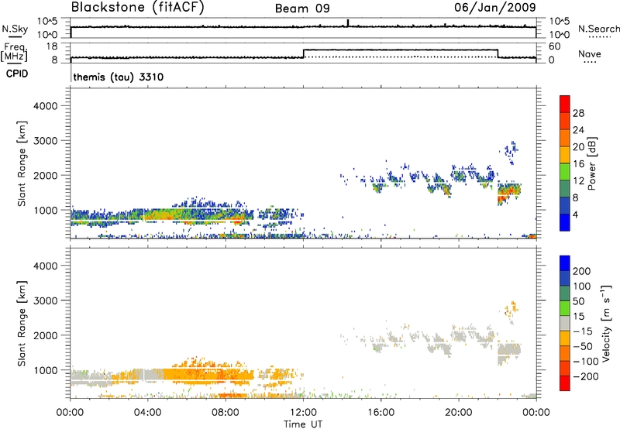620x429 pixels.
Task: Click the "Velocity [m s-1]" colorbar title
Action: click(606, 323)
